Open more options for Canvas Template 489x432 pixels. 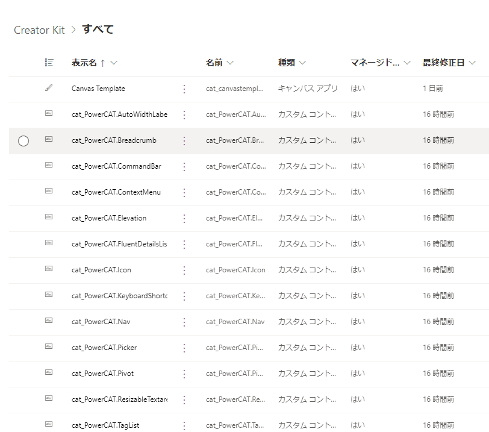(184, 89)
